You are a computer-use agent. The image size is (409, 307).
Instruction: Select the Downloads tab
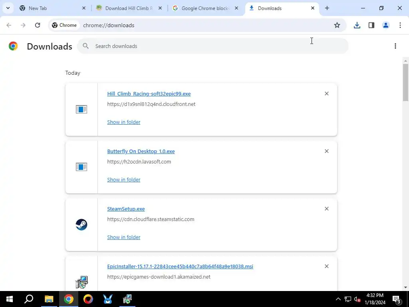point(282,8)
